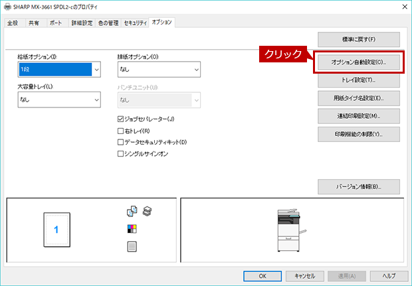
Task: Switch to 色の管理 tab
Action: 108,23
